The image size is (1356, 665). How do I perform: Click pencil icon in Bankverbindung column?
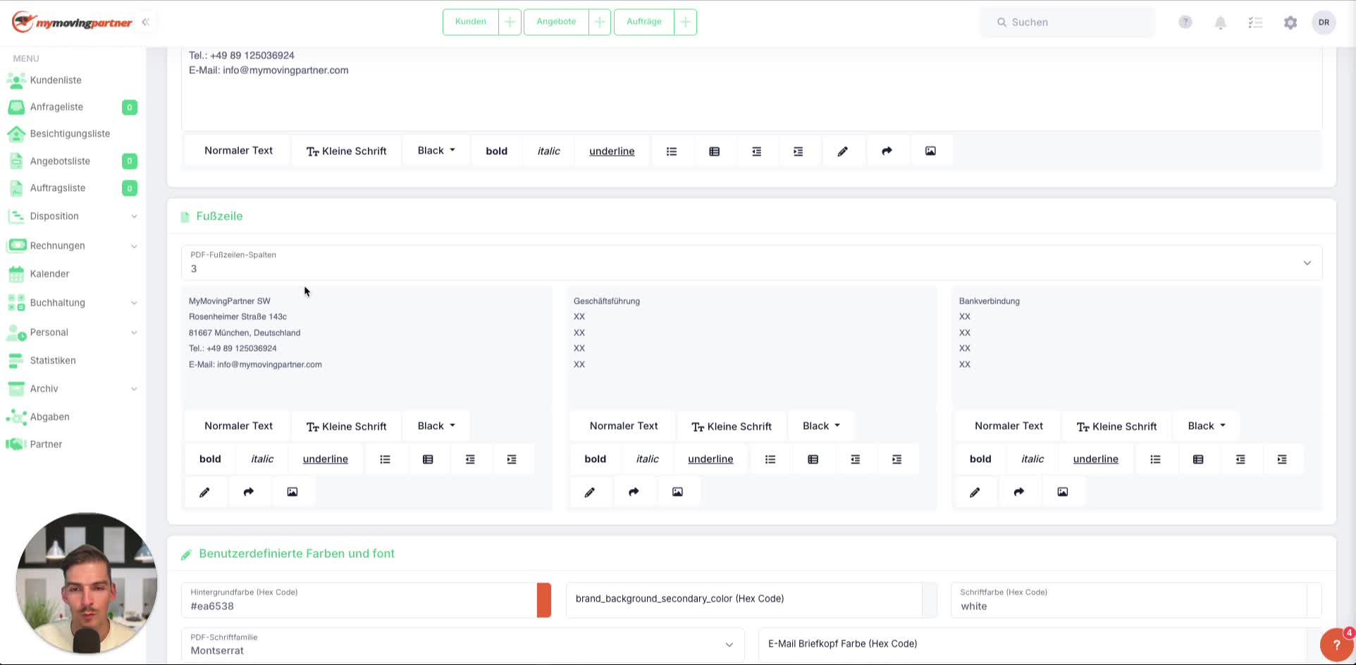coord(975,492)
